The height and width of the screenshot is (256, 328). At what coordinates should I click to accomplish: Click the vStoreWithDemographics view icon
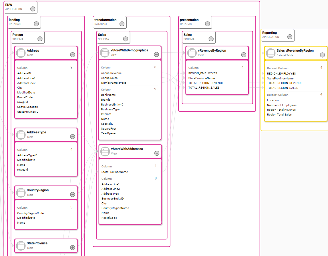coord(105,53)
